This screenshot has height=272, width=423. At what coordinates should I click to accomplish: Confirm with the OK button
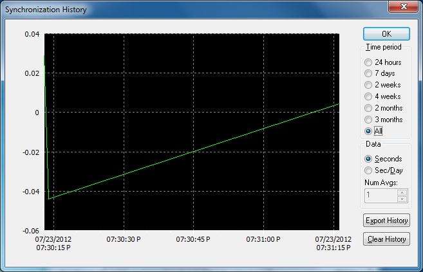click(386, 34)
